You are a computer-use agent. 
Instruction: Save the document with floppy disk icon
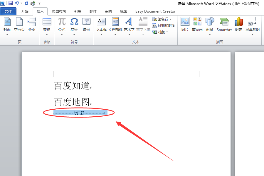[11, 3]
